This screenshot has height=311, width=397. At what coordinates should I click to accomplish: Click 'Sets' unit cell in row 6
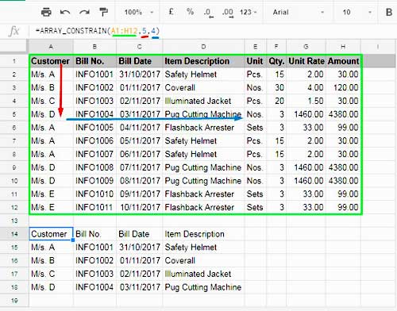pos(256,128)
